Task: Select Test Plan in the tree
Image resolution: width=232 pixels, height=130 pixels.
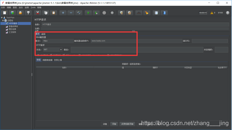Action: pyautogui.click(x=10, y=18)
